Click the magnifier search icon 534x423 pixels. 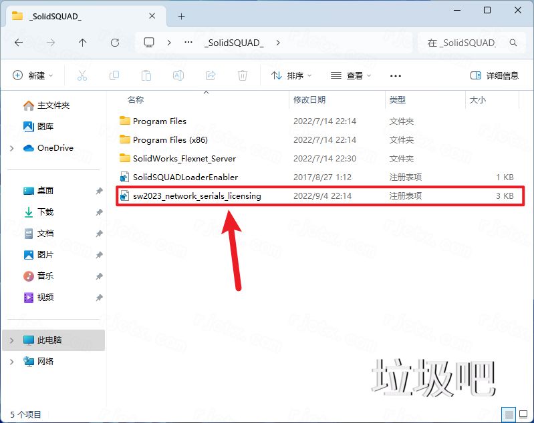pos(513,43)
